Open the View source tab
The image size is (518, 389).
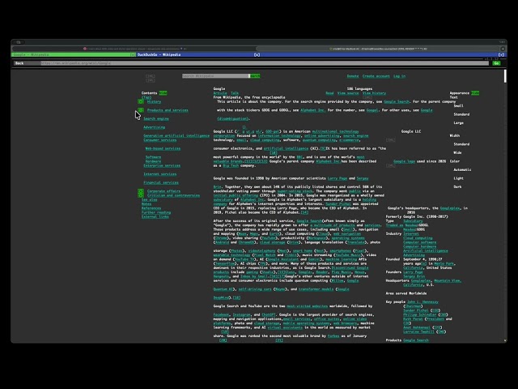point(348,93)
